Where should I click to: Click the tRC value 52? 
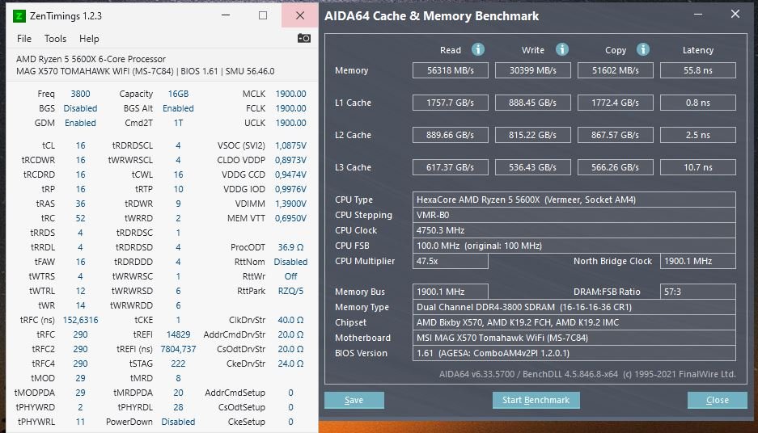coord(80,218)
